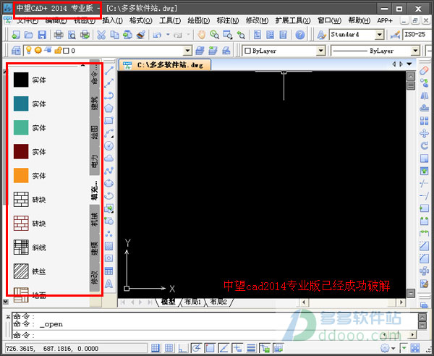Open the ByLayer linetype dropdown
The height and width of the screenshot is (356, 434).
(415, 51)
